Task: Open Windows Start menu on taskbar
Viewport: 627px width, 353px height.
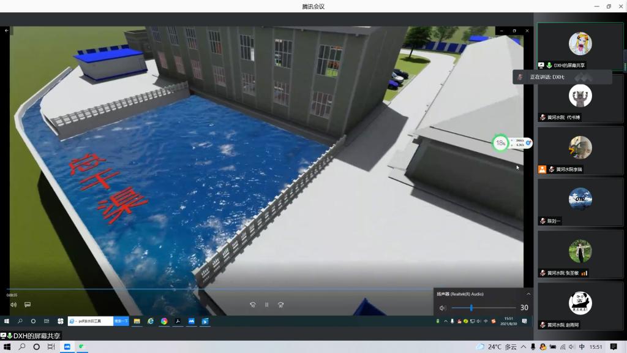Action: [x=7, y=347]
